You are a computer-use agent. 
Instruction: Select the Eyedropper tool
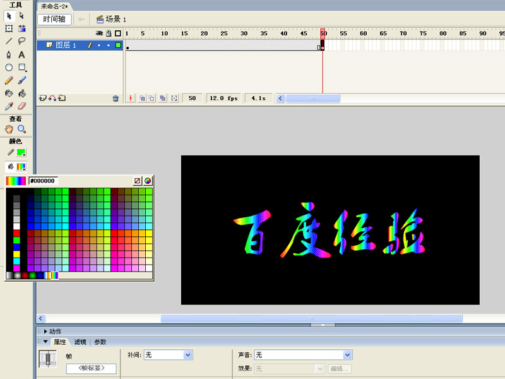point(9,106)
